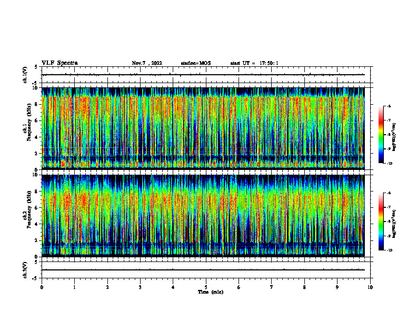Click the ch.2 colorbar unit label
Viewport: 417px width, 322px height.
coord(394,224)
